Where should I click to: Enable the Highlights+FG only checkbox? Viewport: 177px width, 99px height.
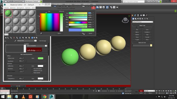coord(33,71)
